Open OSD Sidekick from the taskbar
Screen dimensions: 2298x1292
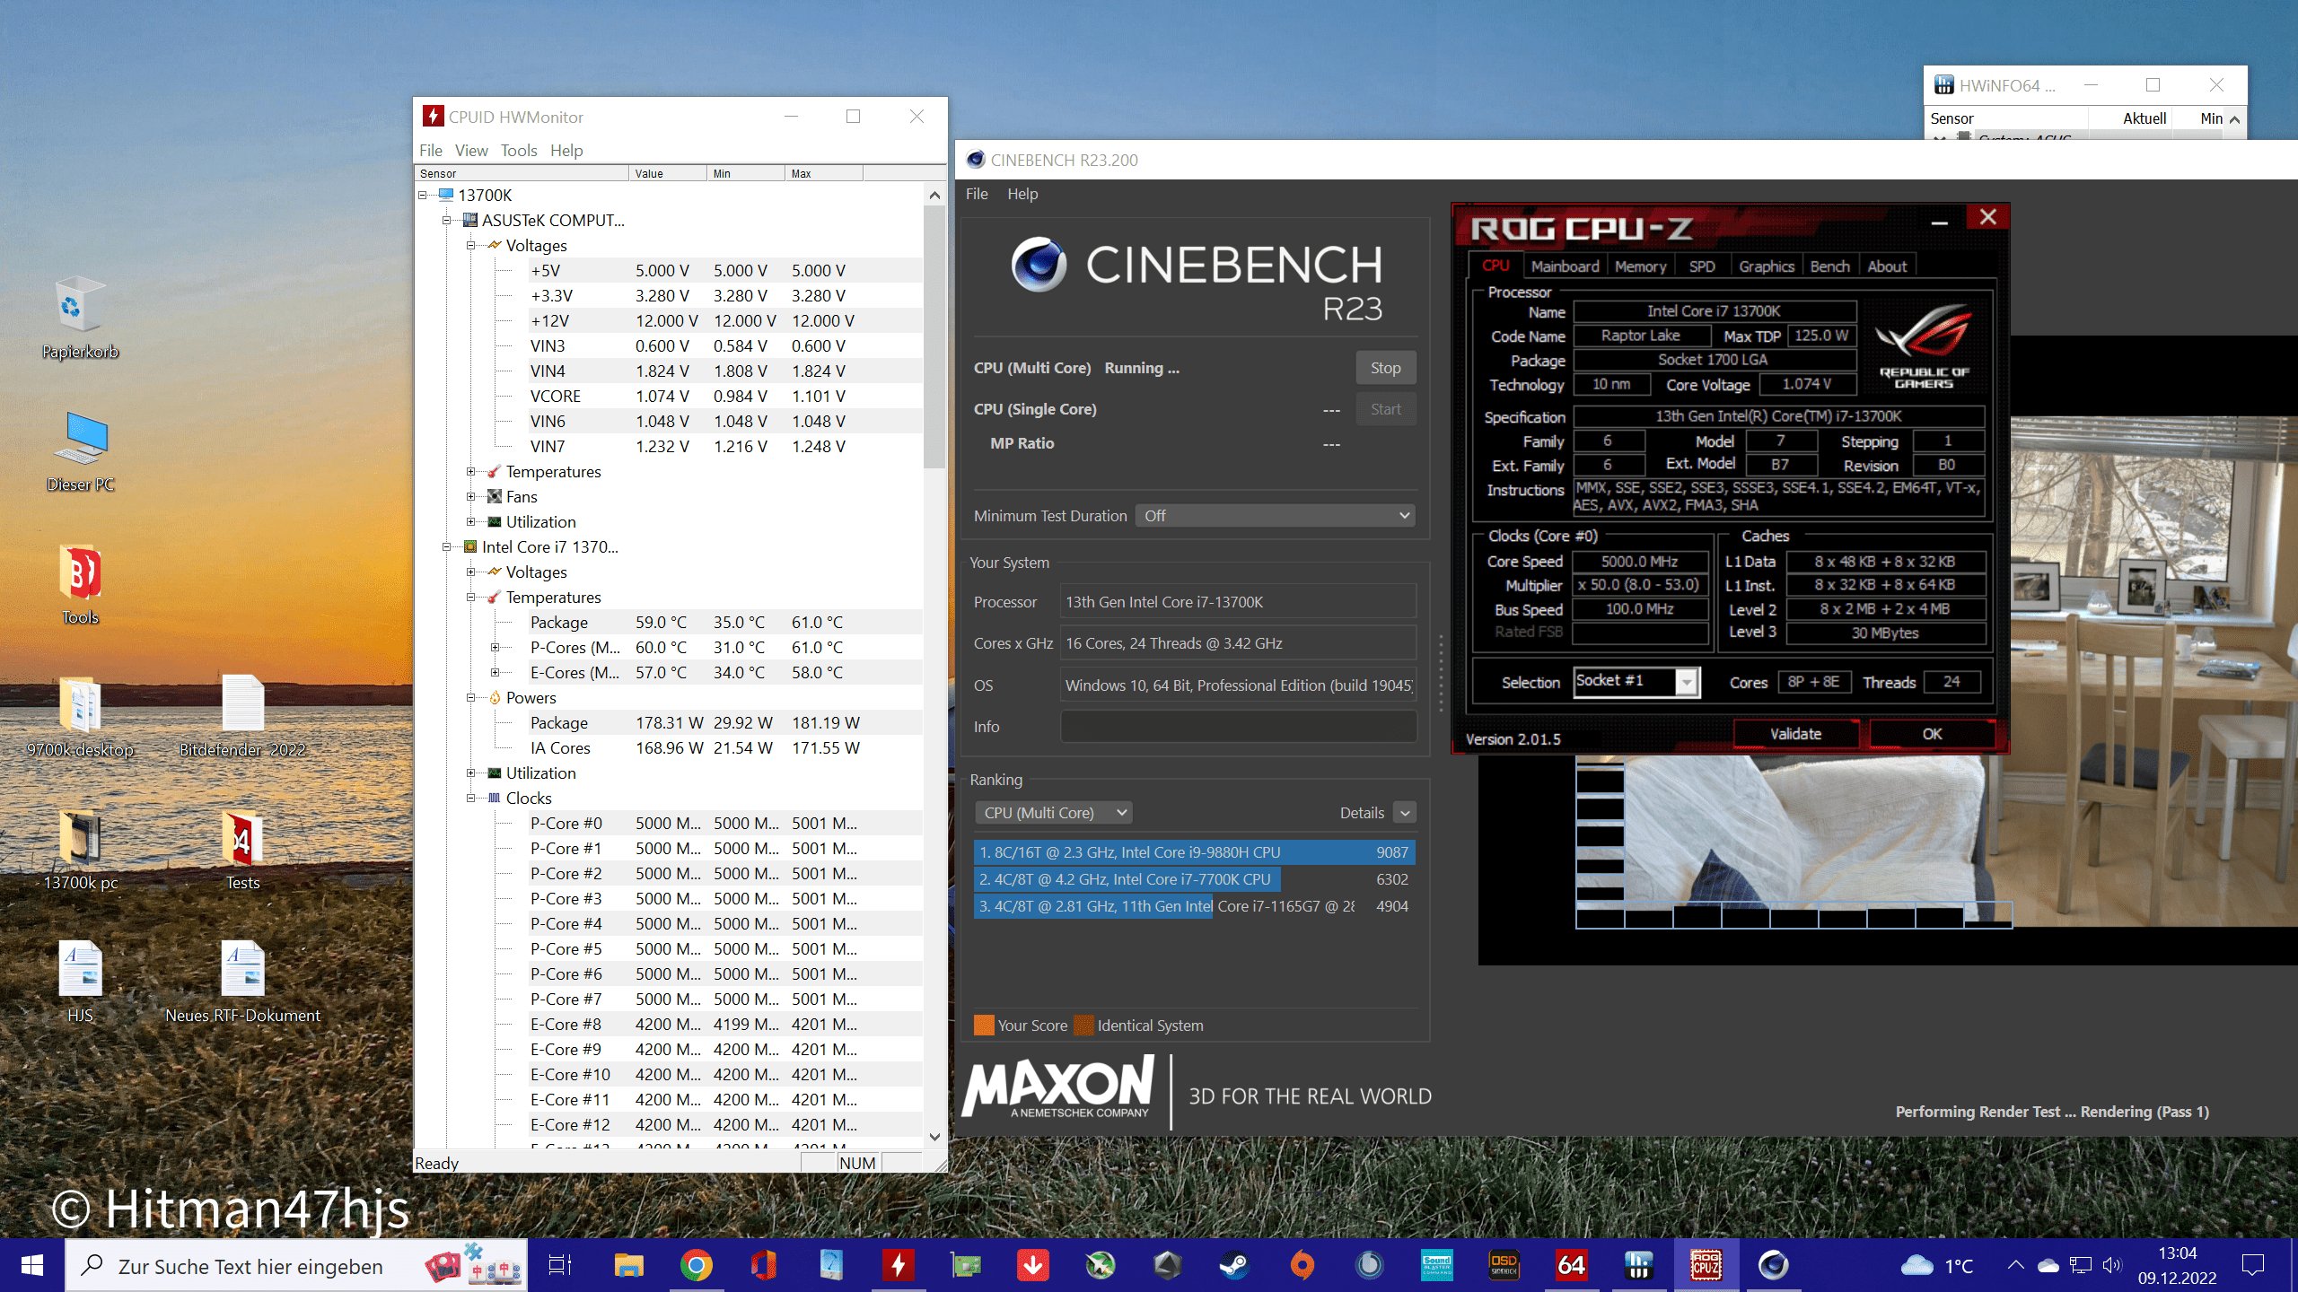[1504, 1265]
